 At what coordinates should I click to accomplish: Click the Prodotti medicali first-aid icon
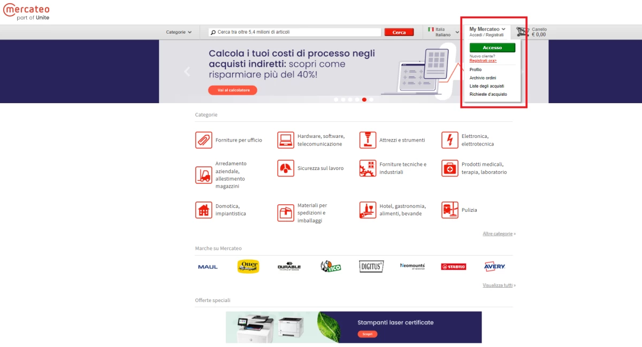[x=449, y=168]
